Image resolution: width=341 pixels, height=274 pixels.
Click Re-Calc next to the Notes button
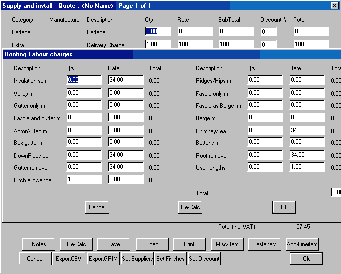pos(76,244)
